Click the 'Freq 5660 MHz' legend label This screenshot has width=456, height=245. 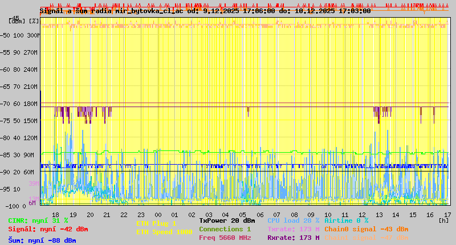(225, 238)
